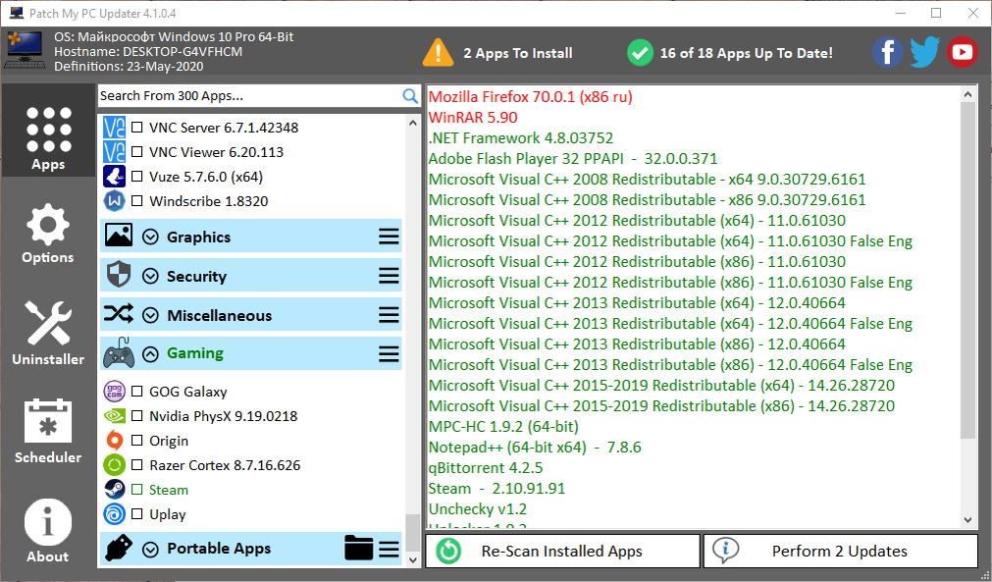Expand the Security category chevron

tap(150, 277)
